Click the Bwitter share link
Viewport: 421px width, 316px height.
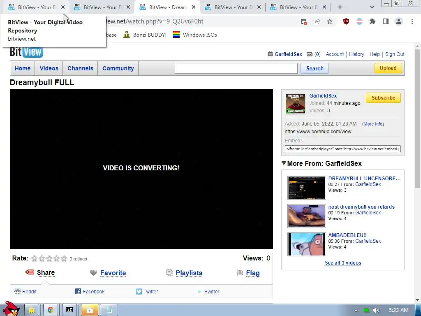coord(212,292)
